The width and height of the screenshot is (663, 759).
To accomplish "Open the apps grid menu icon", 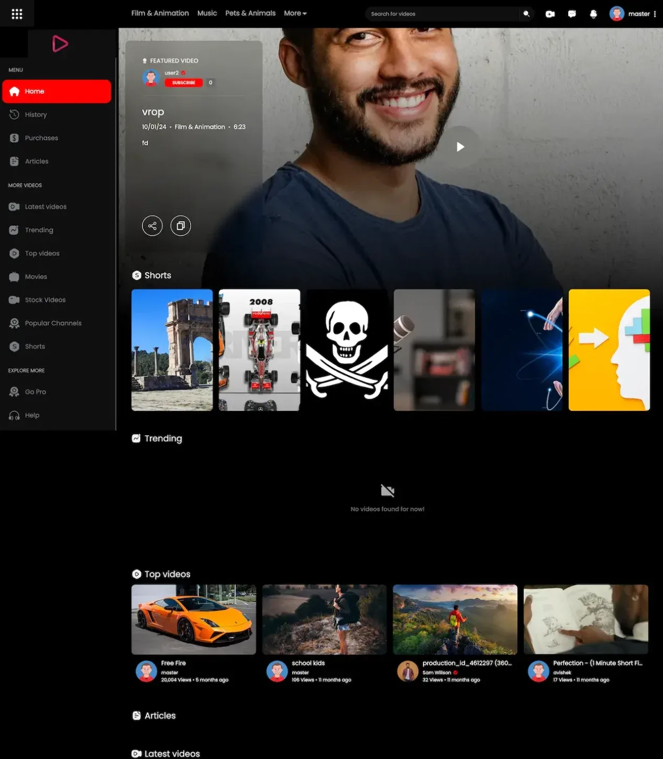I will tap(17, 14).
